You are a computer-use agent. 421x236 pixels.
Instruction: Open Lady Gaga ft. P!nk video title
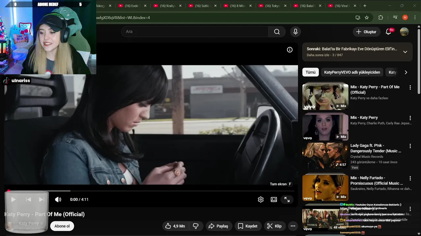(x=376, y=148)
